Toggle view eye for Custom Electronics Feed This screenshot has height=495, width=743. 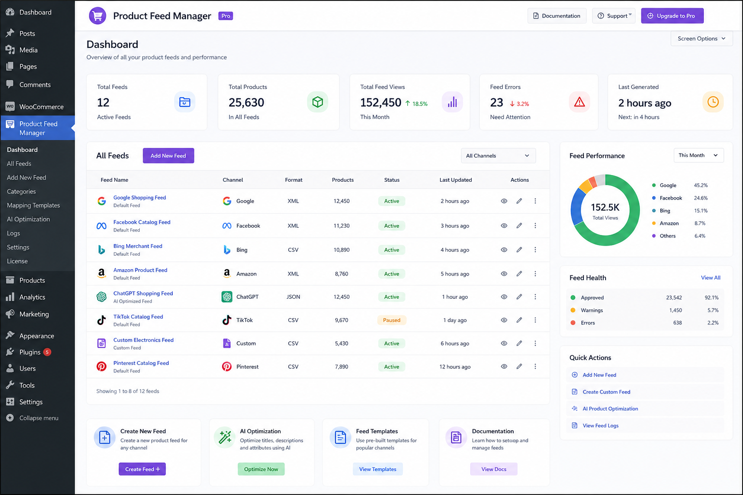click(504, 343)
